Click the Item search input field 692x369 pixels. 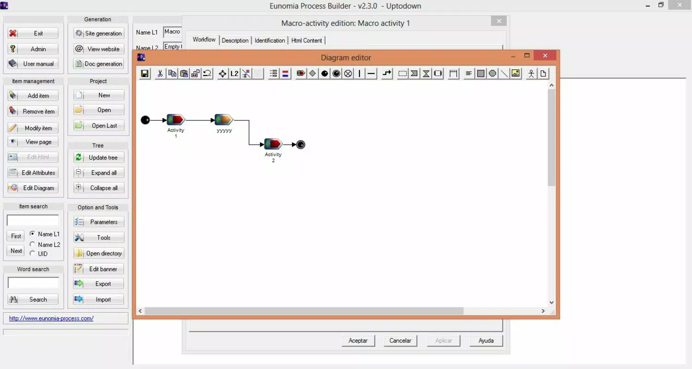[x=33, y=220]
